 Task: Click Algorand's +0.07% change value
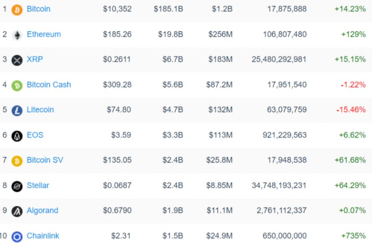pyautogui.click(x=352, y=210)
